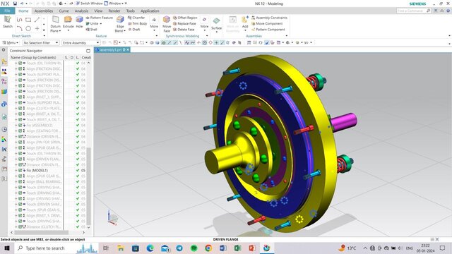Select the Profile sketch tool
The width and height of the screenshot is (452, 254).
pyautogui.click(x=19, y=20)
